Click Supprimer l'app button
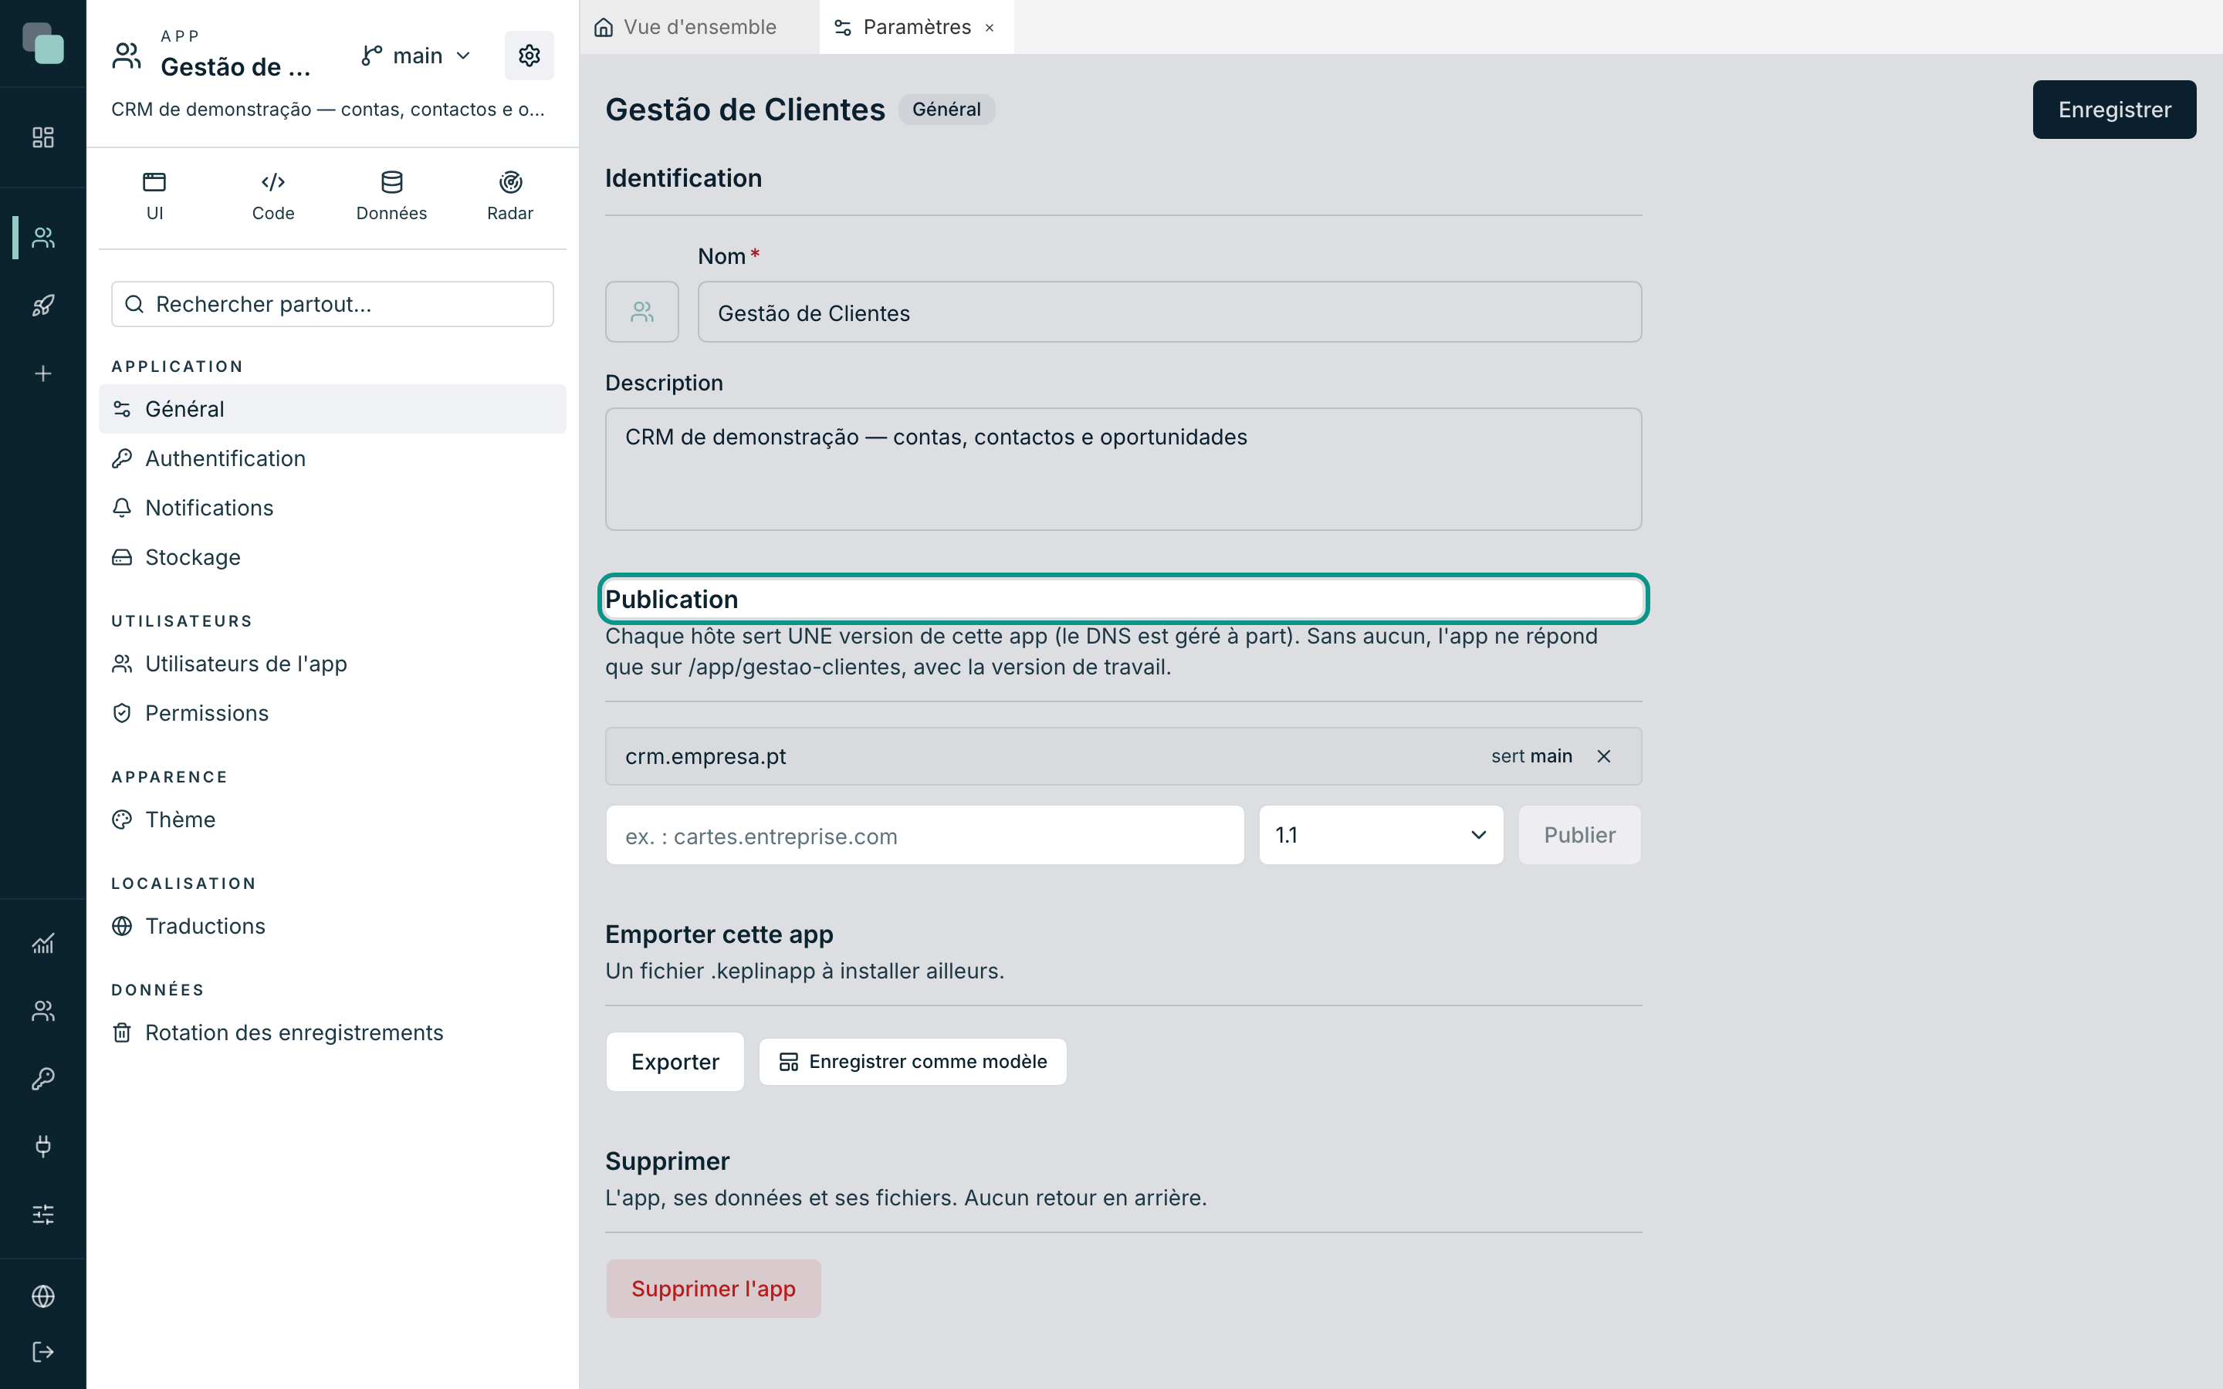 [x=714, y=1289]
